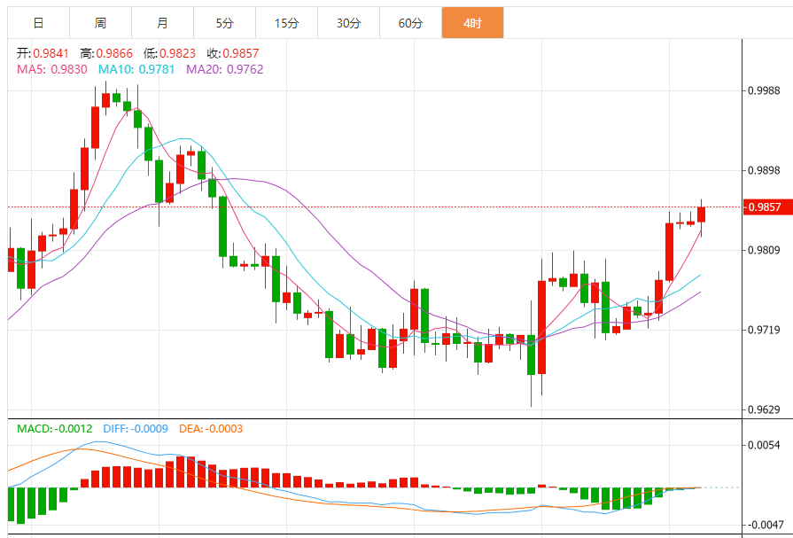Click the 收:0.9857 close price value

click(x=233, y=53)
